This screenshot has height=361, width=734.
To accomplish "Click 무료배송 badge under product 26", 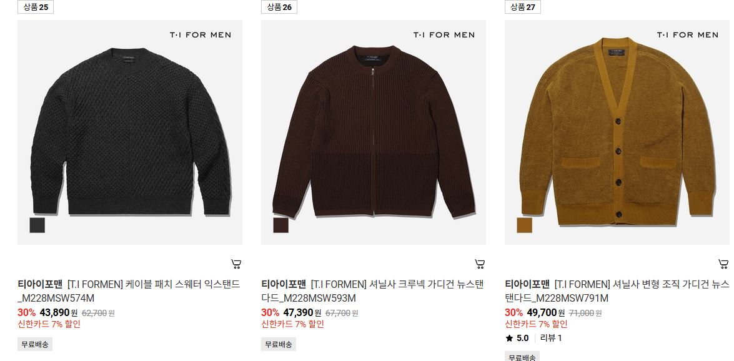I will [279, 344].
